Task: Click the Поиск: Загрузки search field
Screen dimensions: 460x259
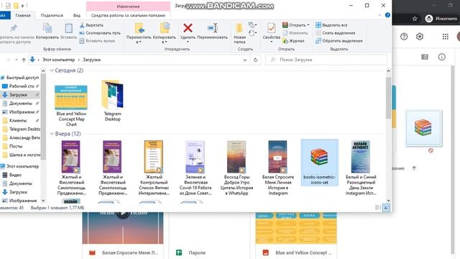Action: click(x=326, y=60)
